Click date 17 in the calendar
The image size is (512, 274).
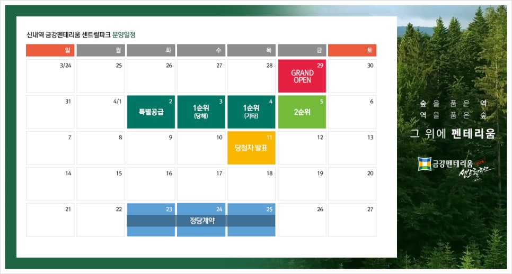point(201,184)
